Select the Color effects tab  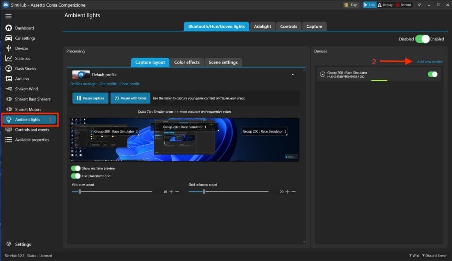tap(187, 63)
